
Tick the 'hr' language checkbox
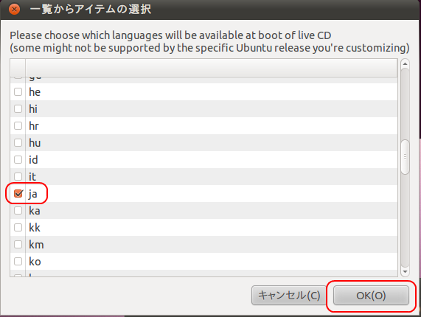click(x=18, y=125)
